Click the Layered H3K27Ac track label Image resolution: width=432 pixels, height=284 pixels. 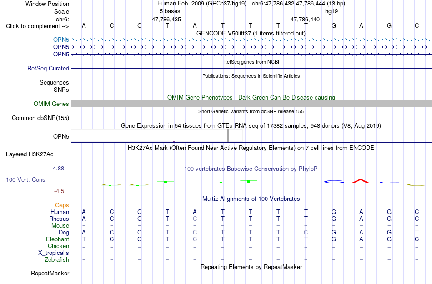click(x=30, y=154)
